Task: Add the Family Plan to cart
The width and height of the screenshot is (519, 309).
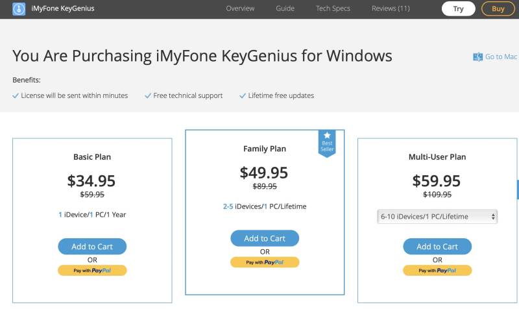Action: (x=265, y=238)
